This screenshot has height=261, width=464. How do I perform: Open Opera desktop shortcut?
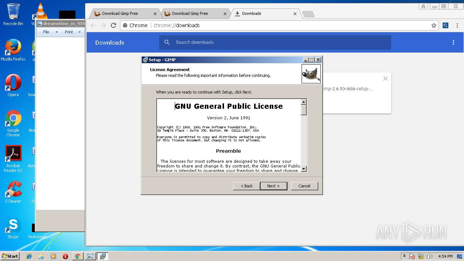pos(13,86)
